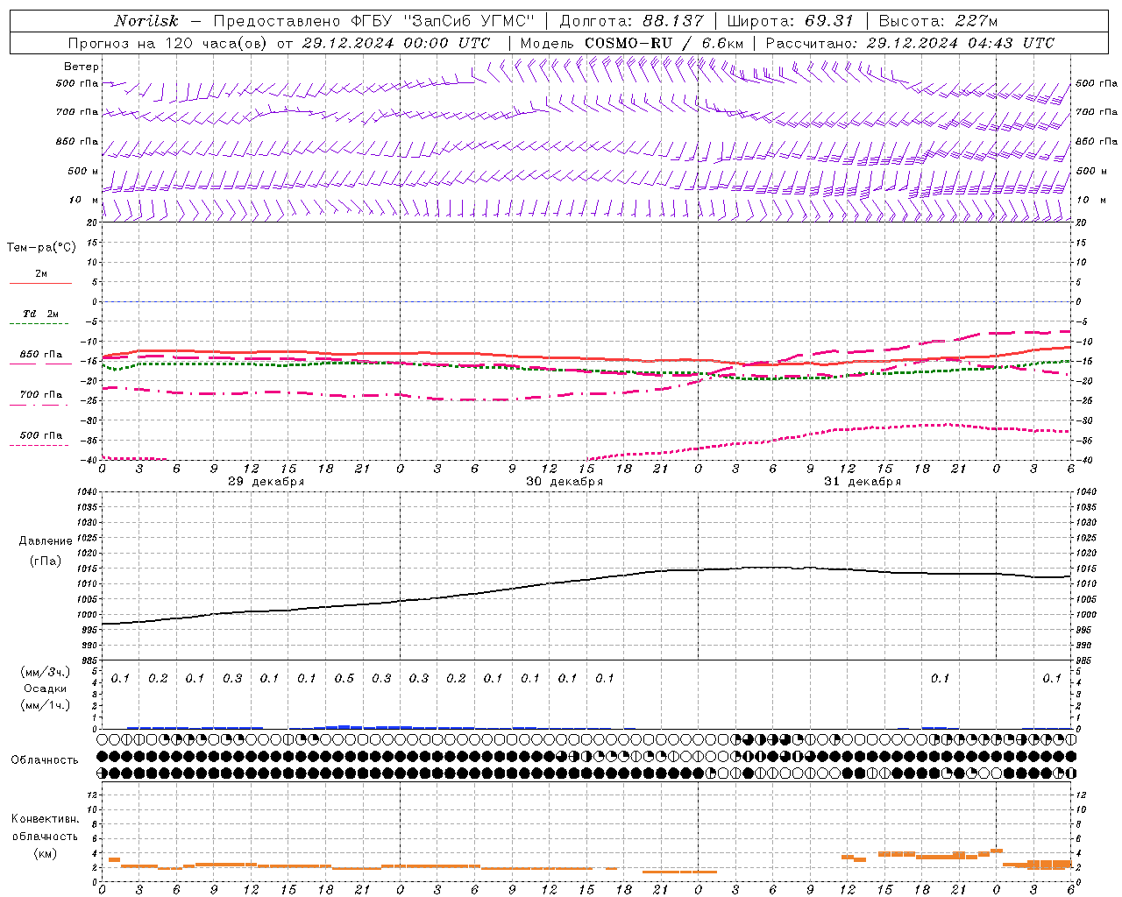The image size is (1122, 897).
Task: Click the "Предоставлено ФГБУ ЗапСиб УГМС" provider text
Action: 374,21
